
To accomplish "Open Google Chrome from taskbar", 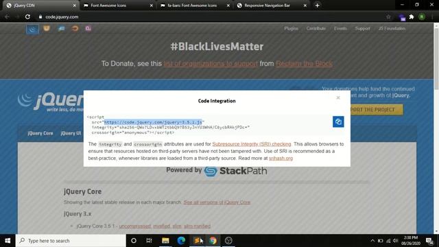I will pyautogui.click(x=213, y=241).
